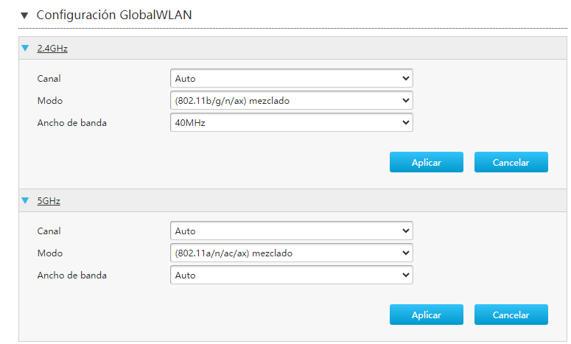
Task: Open the 2.4GHz Modo dropdown
Action: [291, 100]
